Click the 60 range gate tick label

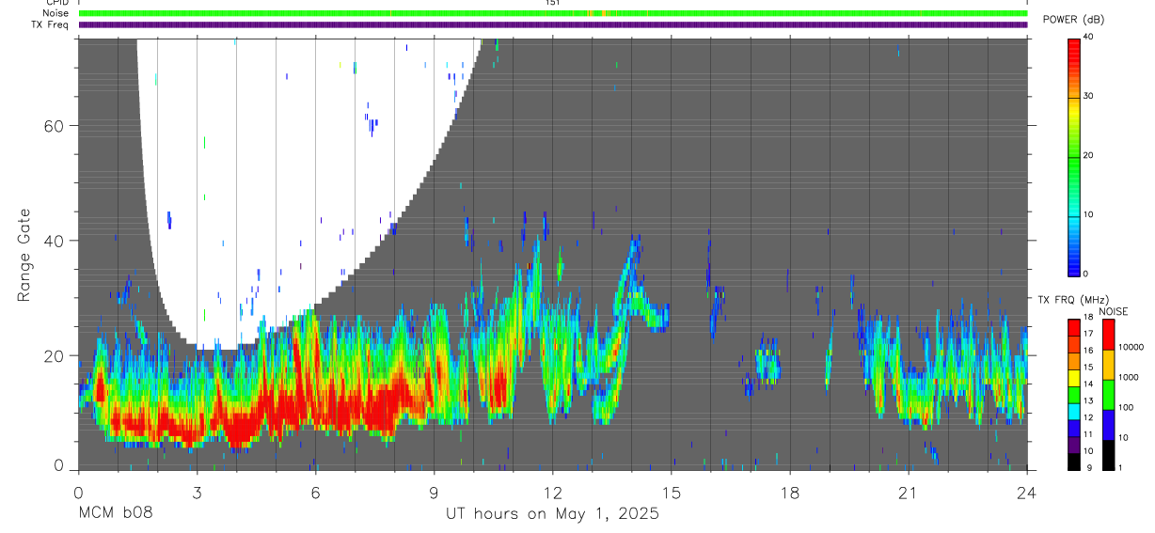(x=53, y=126)
